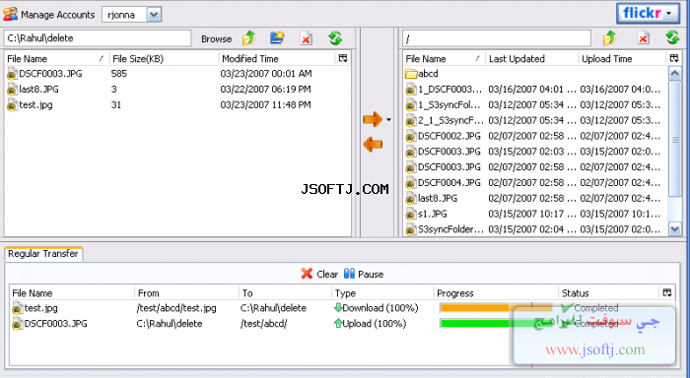
Task: Expand the upload arrow options dropdown
Action: pyautogui.click(x=388, y=119)
